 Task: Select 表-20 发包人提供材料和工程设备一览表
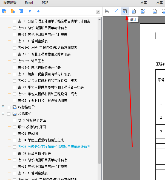(48, 81)
